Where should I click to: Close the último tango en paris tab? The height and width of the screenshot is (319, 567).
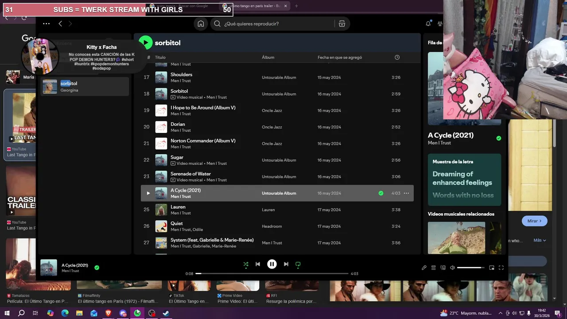[x=286, y=6]
